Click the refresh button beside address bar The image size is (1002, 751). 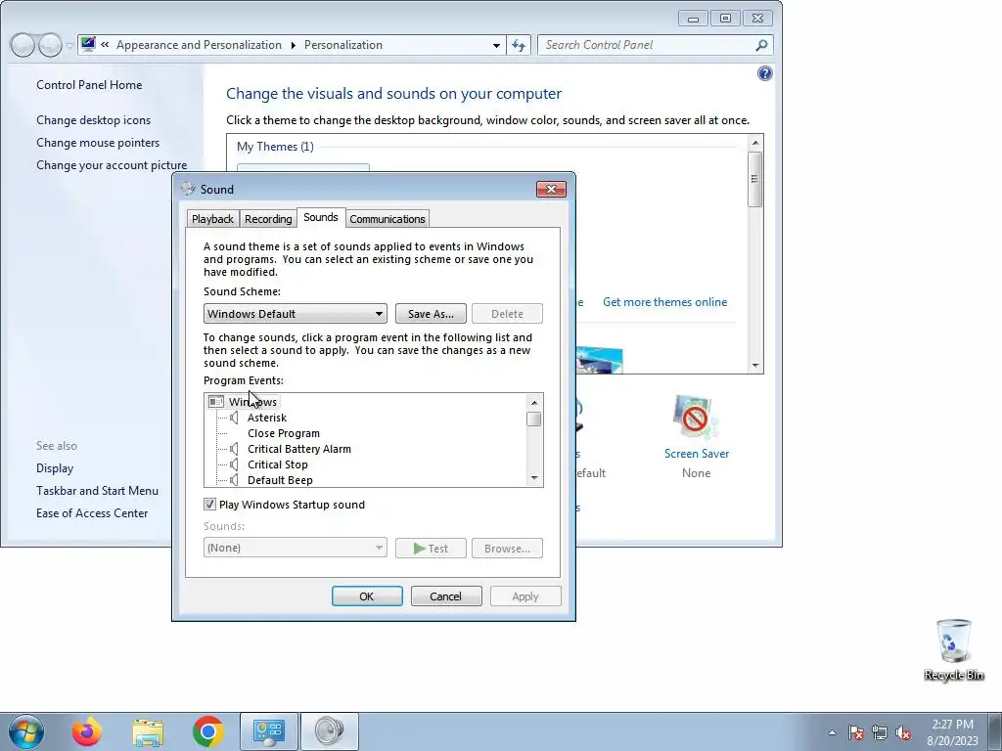coord(519,45)
